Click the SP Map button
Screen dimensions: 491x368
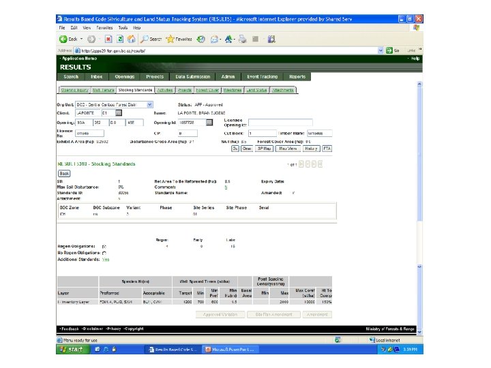[x=264, y=148]
